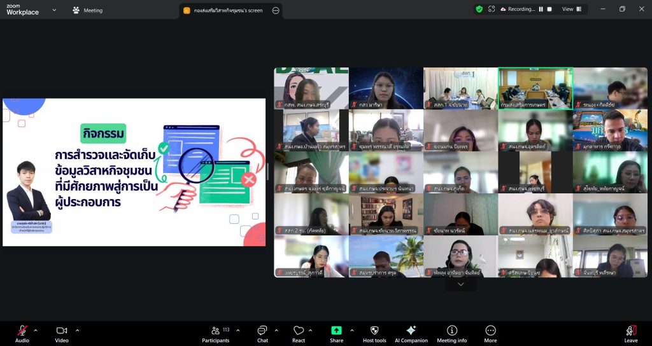Image resolution: width=652 pixels, height=346 pixels.
Task: Open screen share options ellipsis
Action: tap(275, 10)
